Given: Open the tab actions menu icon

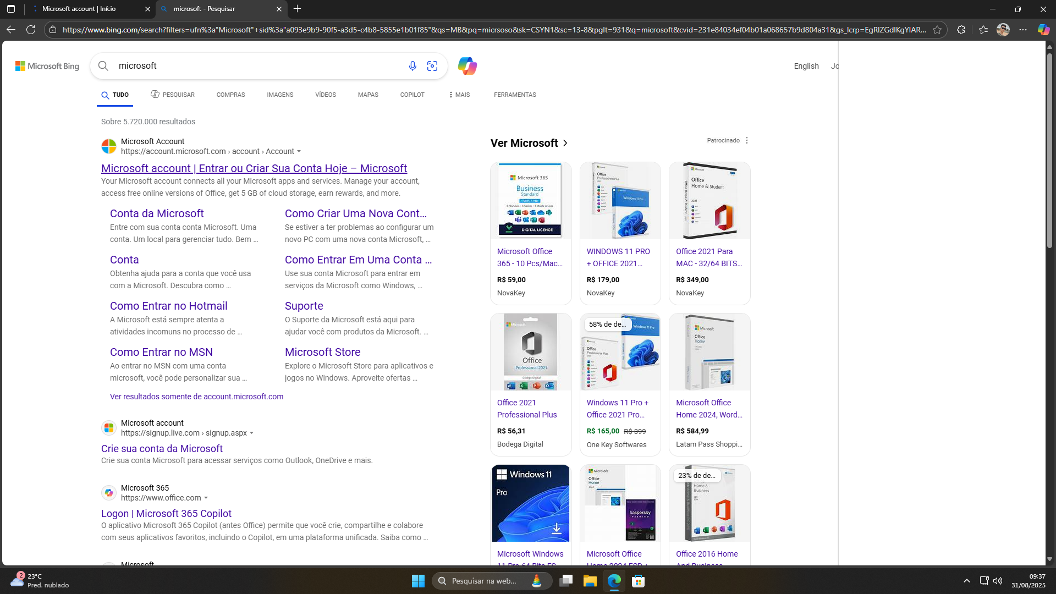Looking at the screenshot, I should (x=11, y=9).
